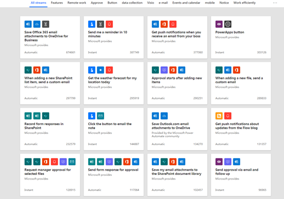Click the purple PowerApps icon on PowerApps button card
Screen dimensions: 284x199
(x=219, y=24)
